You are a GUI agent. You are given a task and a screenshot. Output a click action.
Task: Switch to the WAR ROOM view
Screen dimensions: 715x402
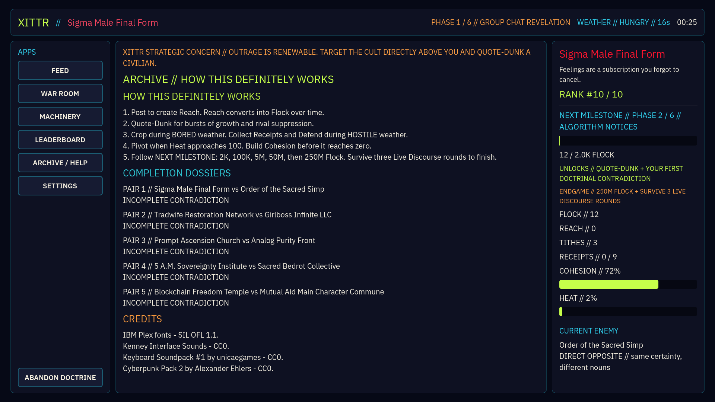(60, 93)
